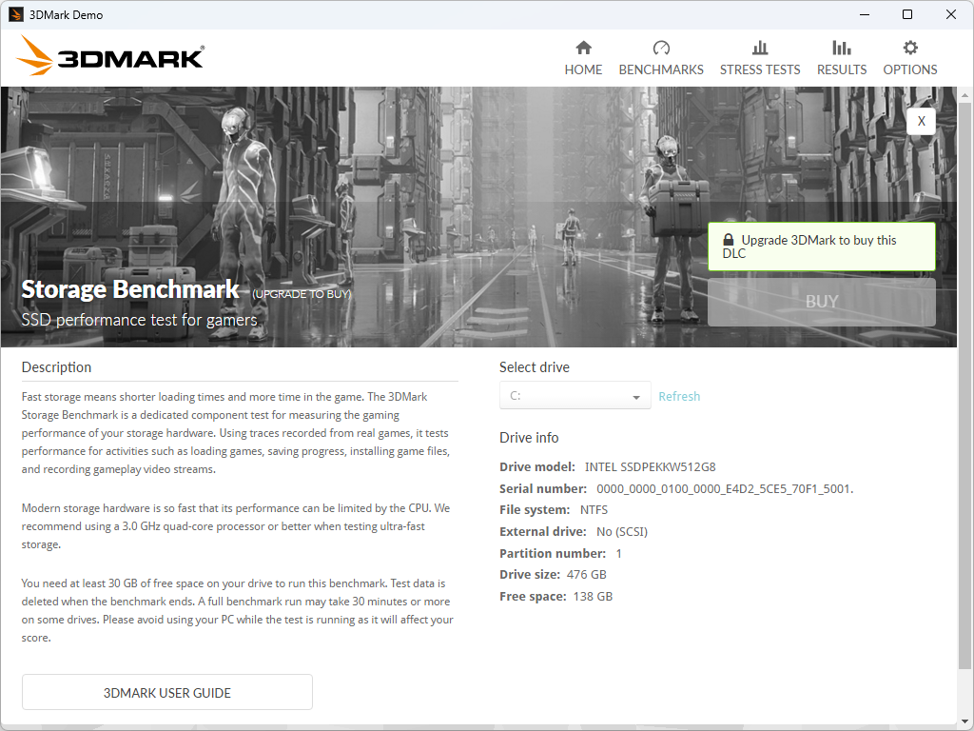Click the UPGRADE TO BUY label
The width and height of the screenshot is (974, 731).
302,294
